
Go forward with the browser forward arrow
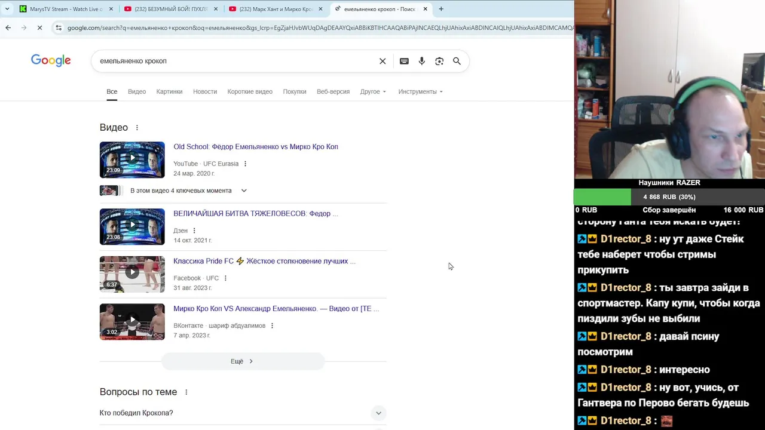click(x=24, y=27)
